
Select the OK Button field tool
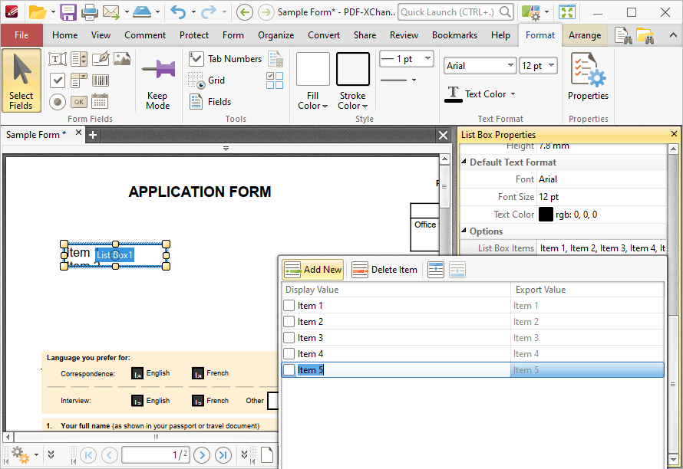(79, 102)
